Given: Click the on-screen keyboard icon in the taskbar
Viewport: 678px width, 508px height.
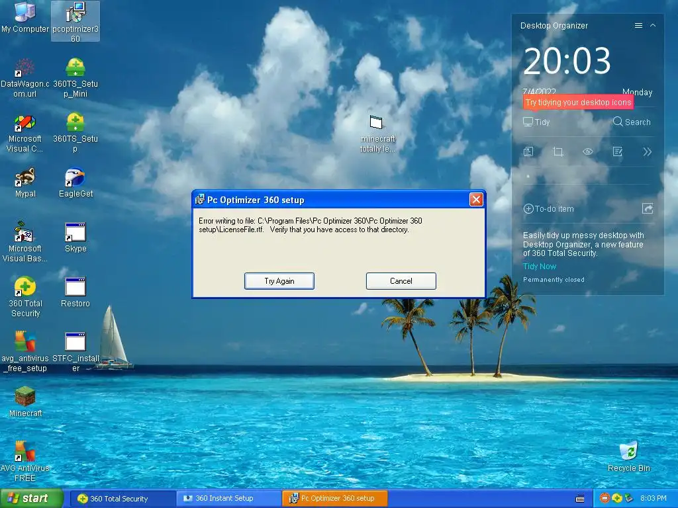Looking at the screenshot, I should tap(580, 499).
